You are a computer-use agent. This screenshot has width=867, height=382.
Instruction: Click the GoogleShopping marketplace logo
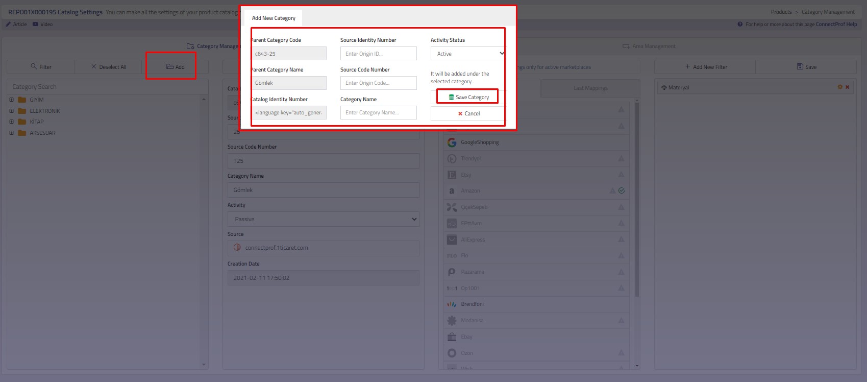[452, 142]
